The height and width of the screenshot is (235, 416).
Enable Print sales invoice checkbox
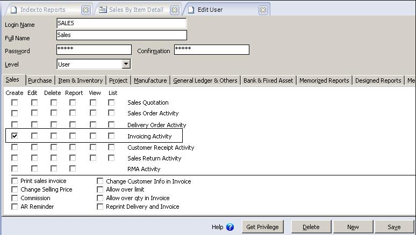pyautogui.click(x=15, y=181)
